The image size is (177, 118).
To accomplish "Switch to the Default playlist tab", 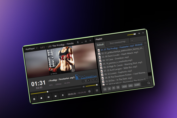I will click(x=100, y=45).
